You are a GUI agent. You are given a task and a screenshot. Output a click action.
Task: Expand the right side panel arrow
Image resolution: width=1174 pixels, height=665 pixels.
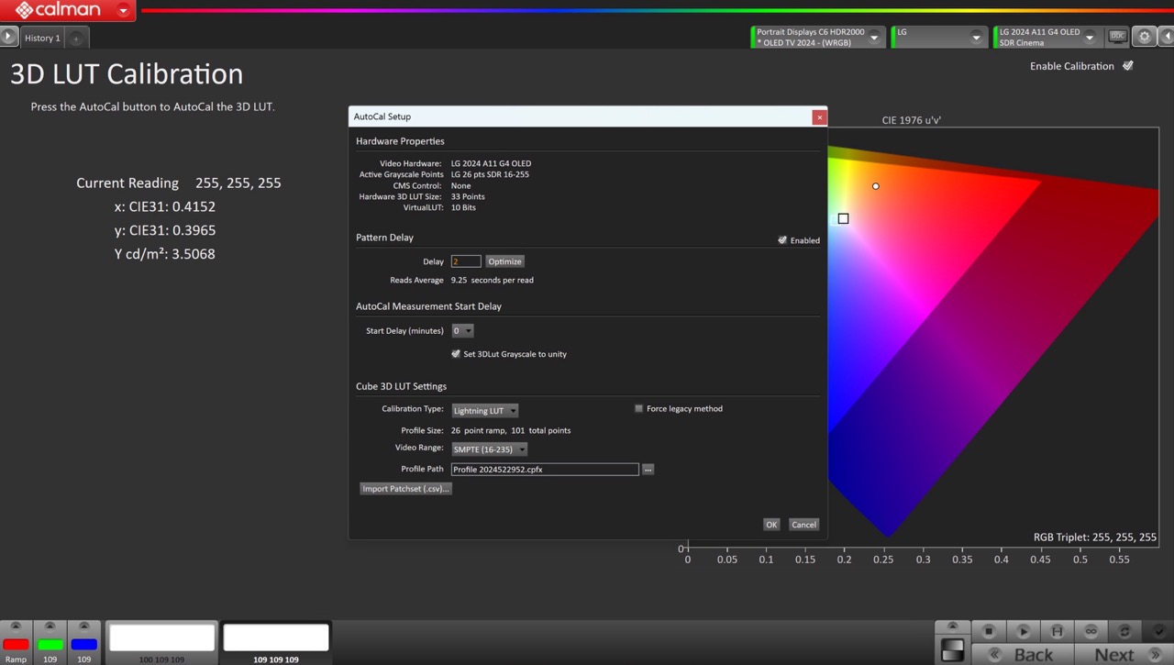[x=1167, y=37]
